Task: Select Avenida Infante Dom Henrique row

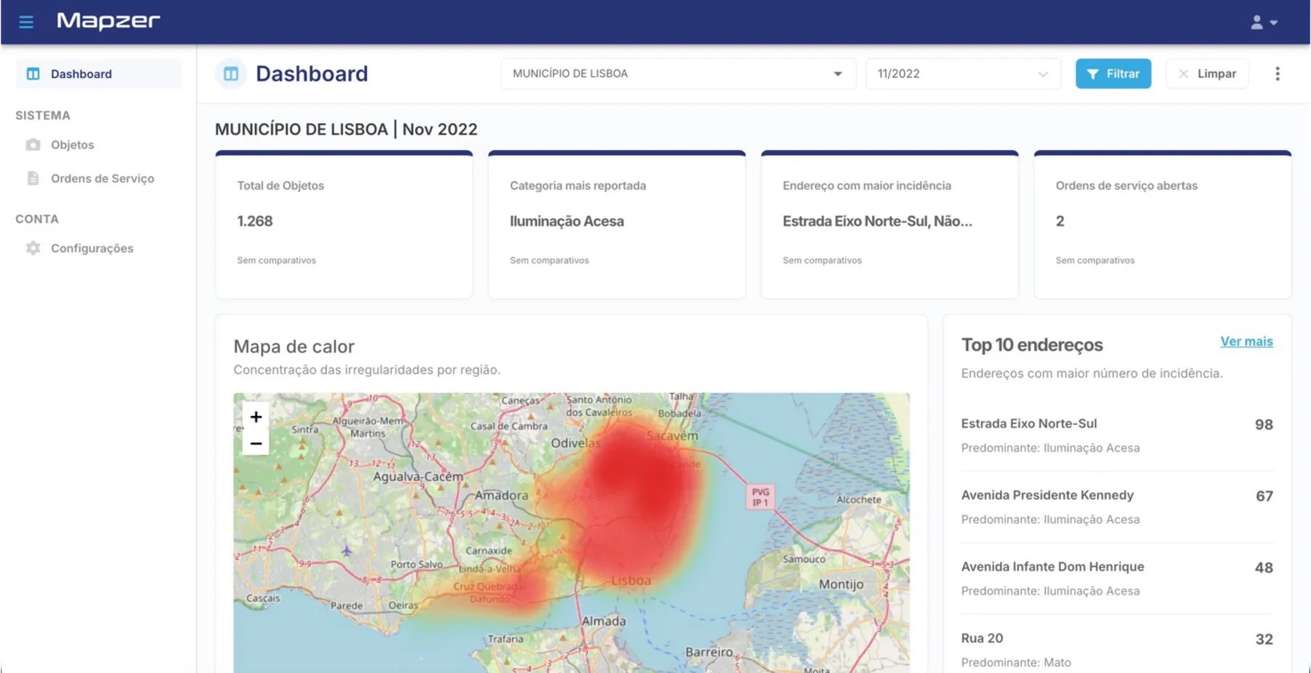Action: point(1117,578)
